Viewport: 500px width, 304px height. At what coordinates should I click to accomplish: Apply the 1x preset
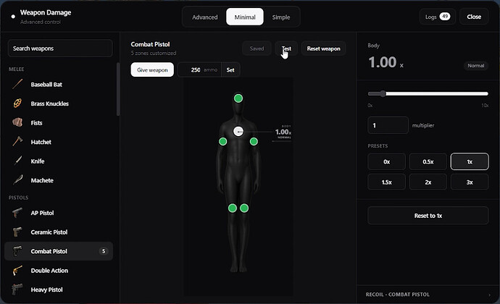(470, 161)
